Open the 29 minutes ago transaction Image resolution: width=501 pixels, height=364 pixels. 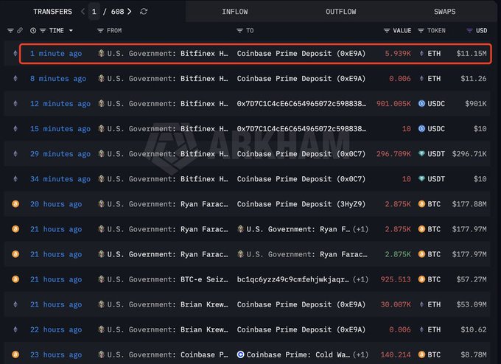pos(60,154)
